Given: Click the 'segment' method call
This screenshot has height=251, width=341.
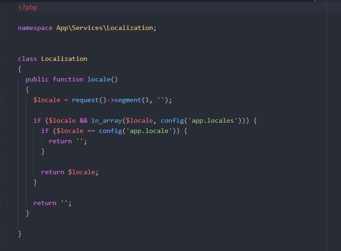Looking at the screenshot, I should (128, 100).
